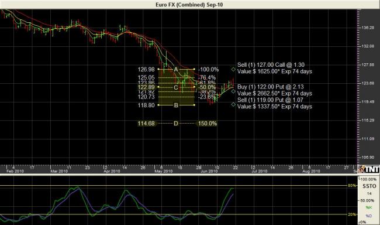Screen dimensions: 380x225
Task: Select the Fibonacci A label line
Action: 176,70
